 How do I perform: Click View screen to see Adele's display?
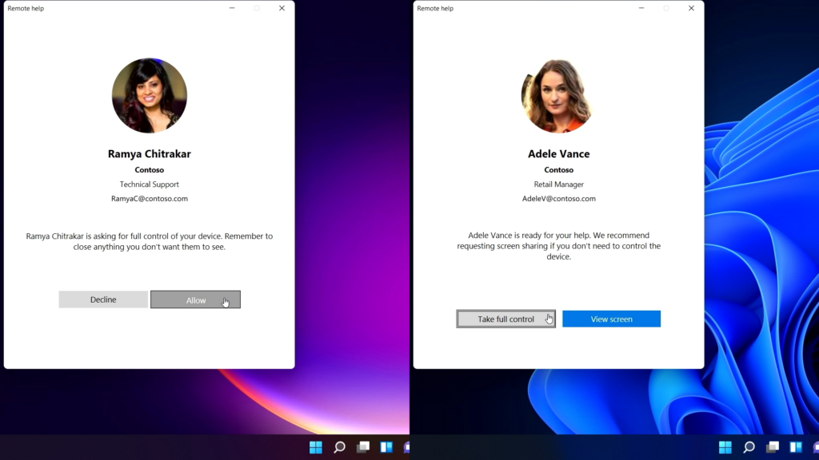611,318
